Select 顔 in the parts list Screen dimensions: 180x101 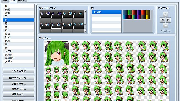(x=19, y=6)
